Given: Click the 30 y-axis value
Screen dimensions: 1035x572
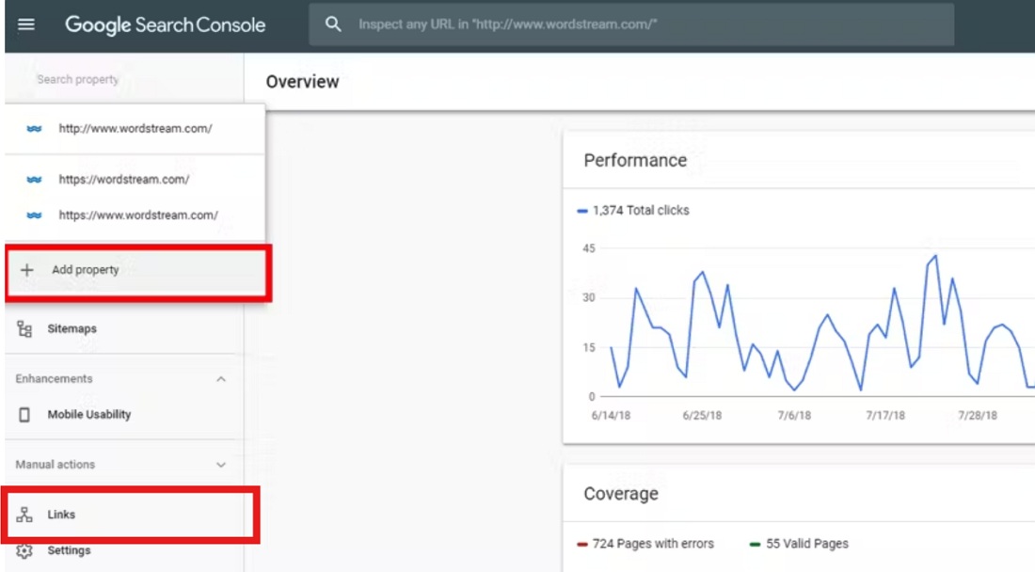Looking at the screenshot, I should coord(589,298).
